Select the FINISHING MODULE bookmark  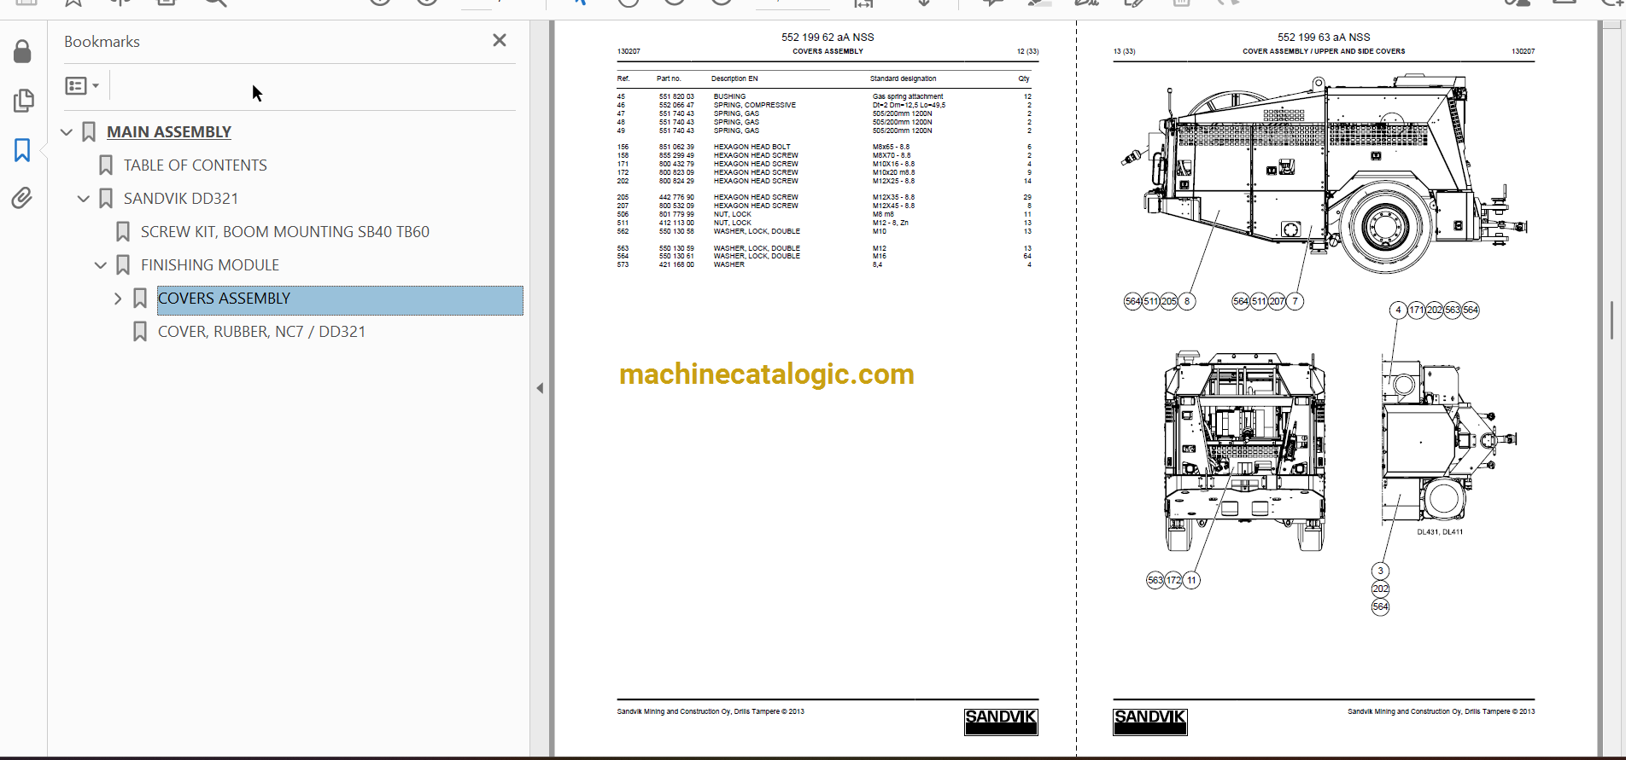tap(210, 265)
